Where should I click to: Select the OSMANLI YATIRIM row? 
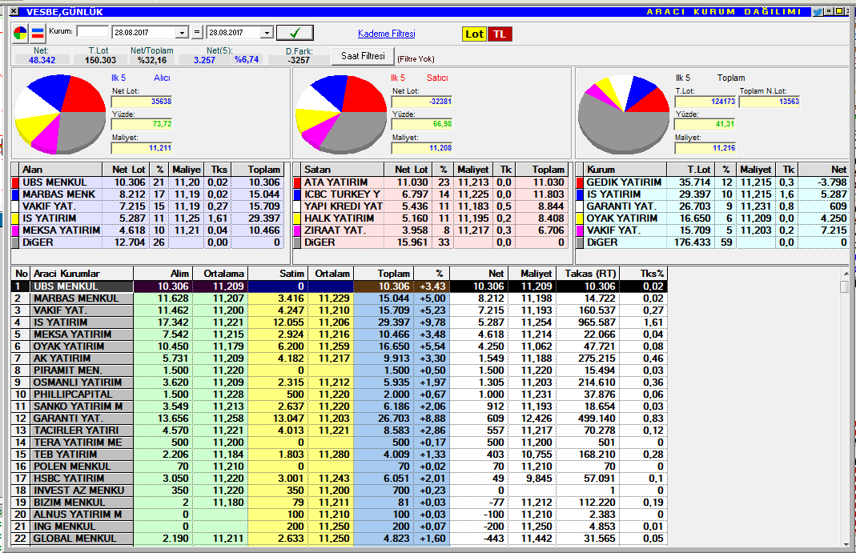339,383
